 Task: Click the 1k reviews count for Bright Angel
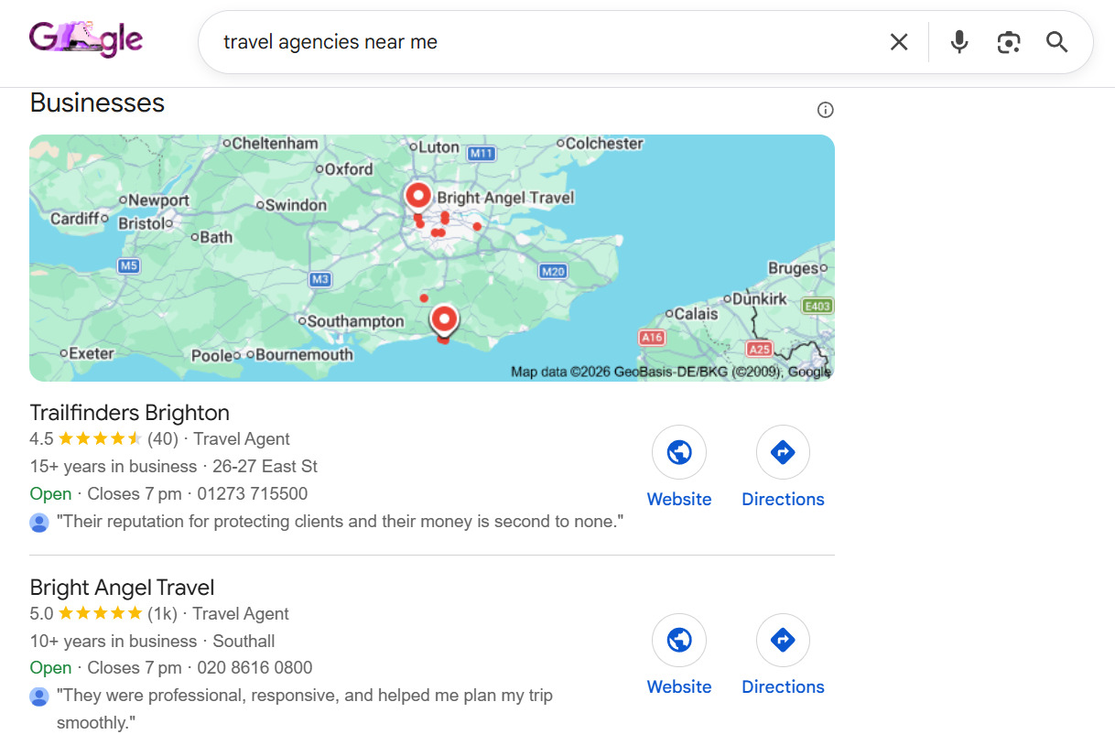pos(161,613)
